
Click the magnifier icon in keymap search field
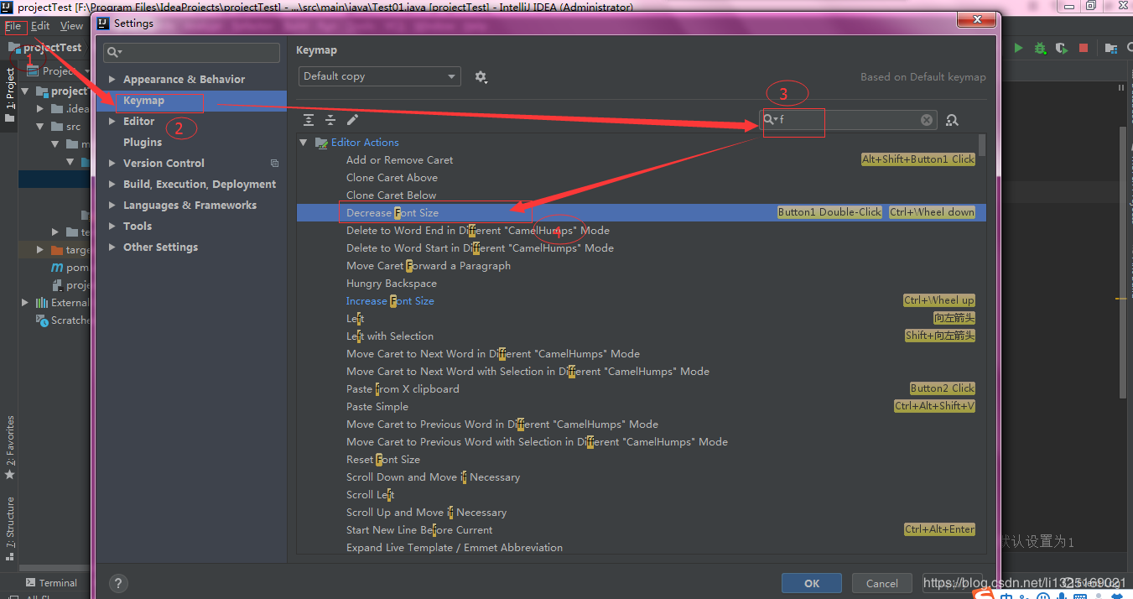click(x=769, y=120)
